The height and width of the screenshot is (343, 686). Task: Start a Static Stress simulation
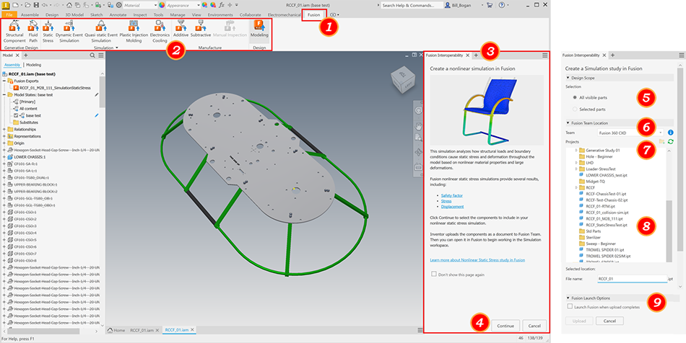(48, 31)
